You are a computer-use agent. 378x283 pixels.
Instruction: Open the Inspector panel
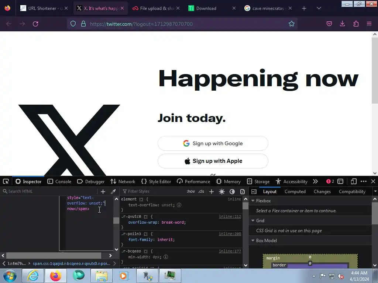28,181
